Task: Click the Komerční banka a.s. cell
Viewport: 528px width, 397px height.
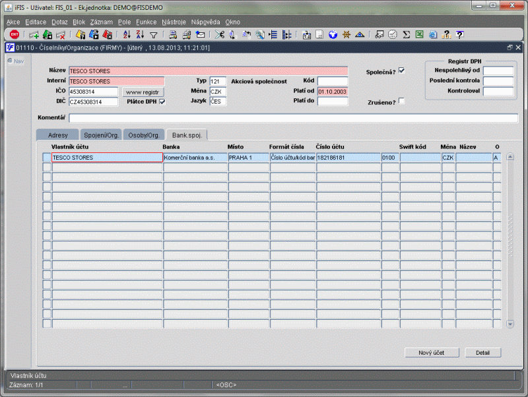Action: point(195,158)
